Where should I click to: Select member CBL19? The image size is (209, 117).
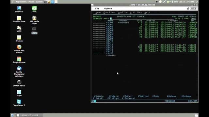coord(110,51)
